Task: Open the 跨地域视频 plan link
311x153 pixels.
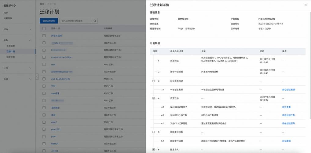Action: [57, 36]
